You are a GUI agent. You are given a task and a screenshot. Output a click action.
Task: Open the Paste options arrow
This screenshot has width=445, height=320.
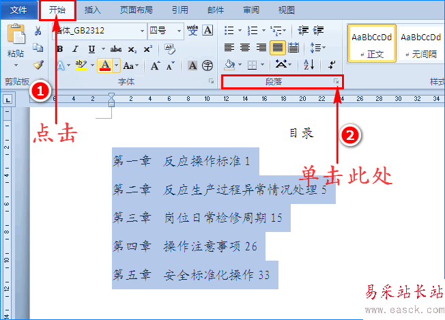point(16,66)
